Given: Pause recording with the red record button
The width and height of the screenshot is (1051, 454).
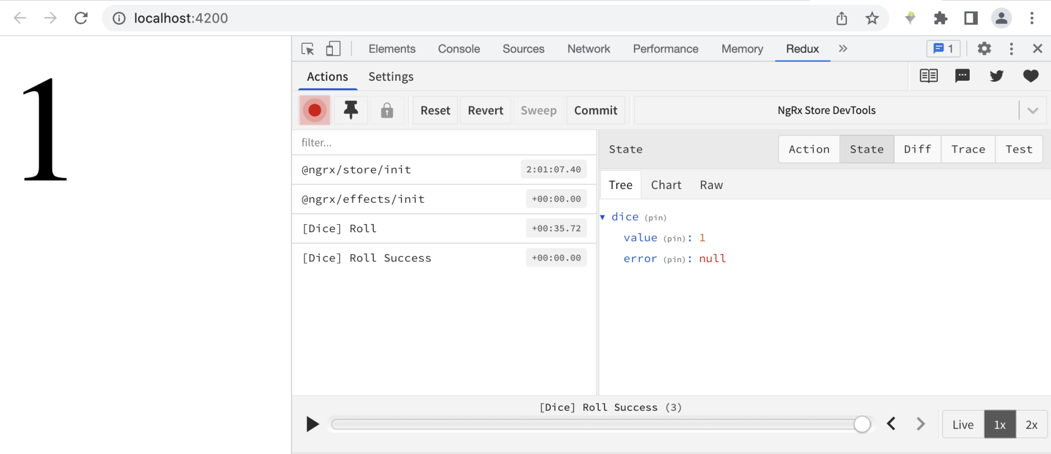Looking at the screenshot, I should point(314,110).
